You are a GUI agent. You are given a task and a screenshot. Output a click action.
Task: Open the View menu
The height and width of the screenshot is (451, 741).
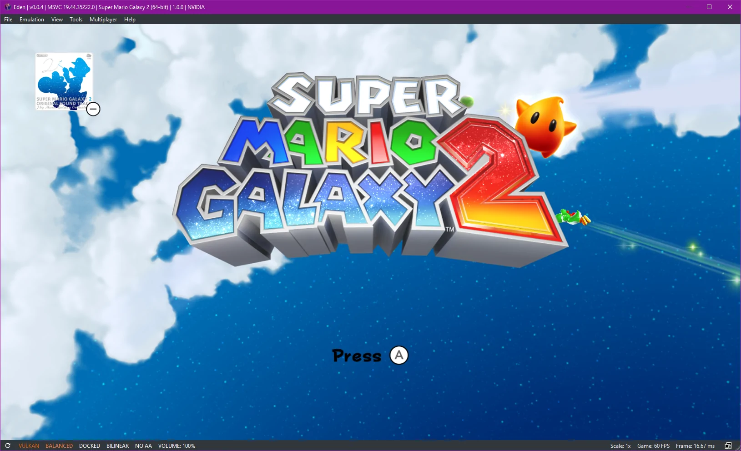(57, 20)
